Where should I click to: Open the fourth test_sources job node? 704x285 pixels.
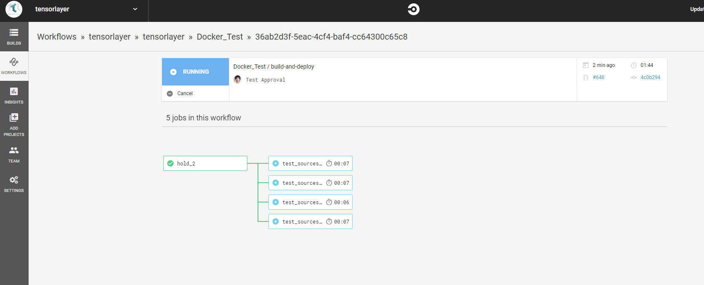click(311, 221)
